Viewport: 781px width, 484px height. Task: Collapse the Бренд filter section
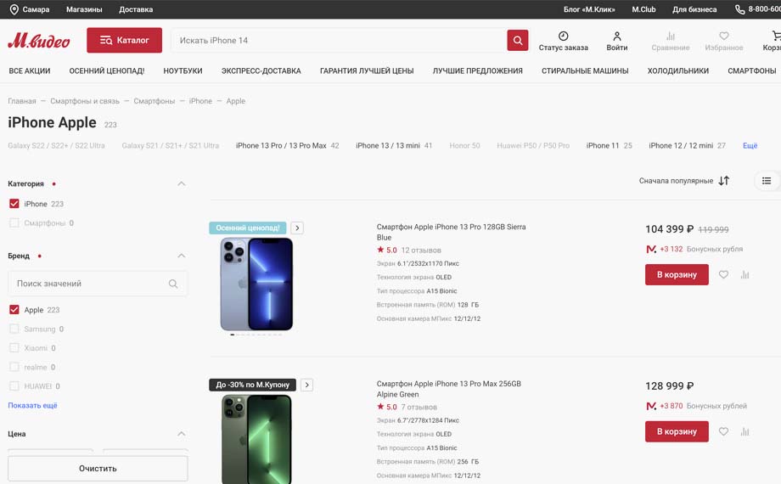[x=182, y=256]
